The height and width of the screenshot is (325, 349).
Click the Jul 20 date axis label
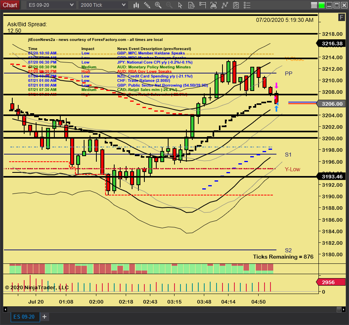[x=36, y=302]
